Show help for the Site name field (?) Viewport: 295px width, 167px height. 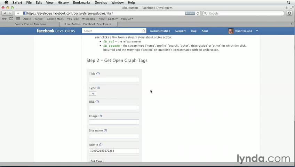105,130
